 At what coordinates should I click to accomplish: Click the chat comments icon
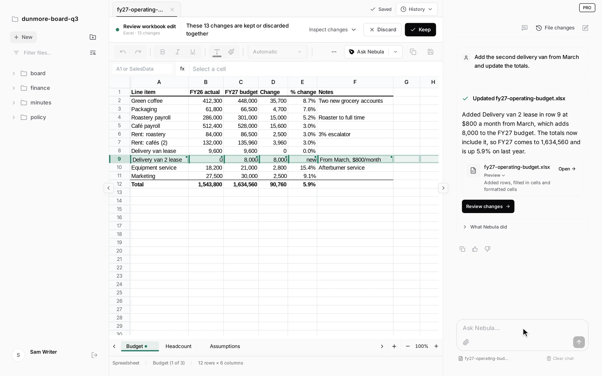click(525, 28)
